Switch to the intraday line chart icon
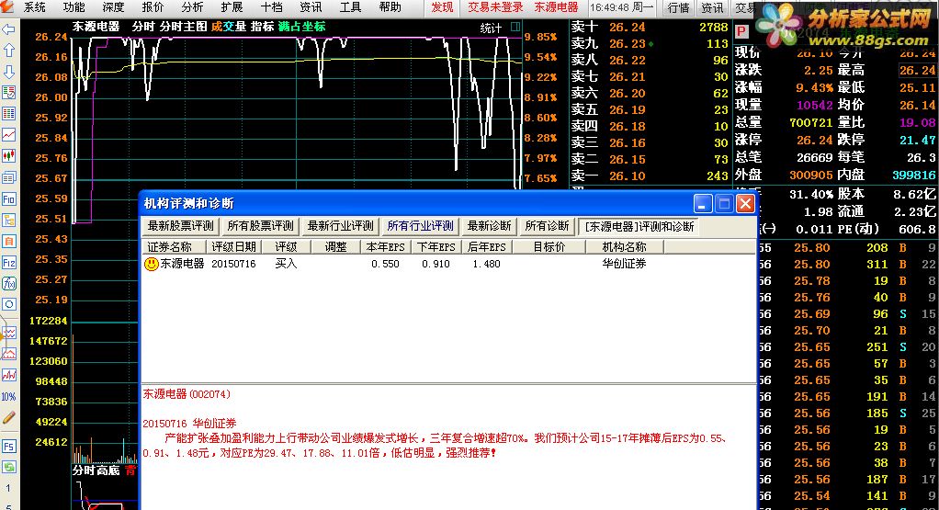The width and height of the screenshot is (939, 510). click(9, 135)
